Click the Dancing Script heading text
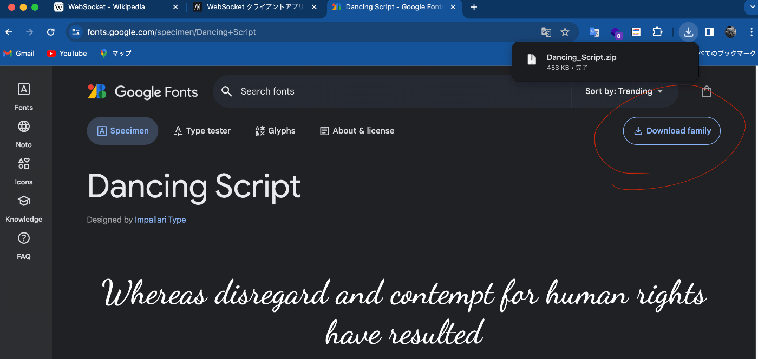This screenshot has width=758, height=359. (x=194, y=186)
